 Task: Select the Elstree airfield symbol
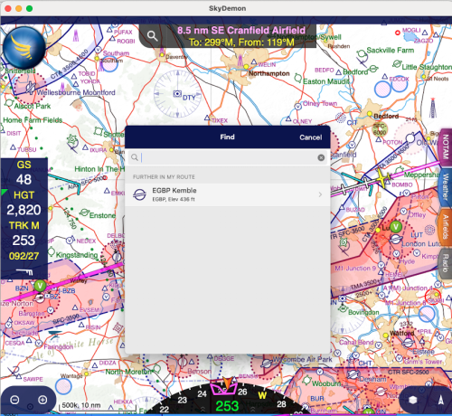(x=409, y=342)
